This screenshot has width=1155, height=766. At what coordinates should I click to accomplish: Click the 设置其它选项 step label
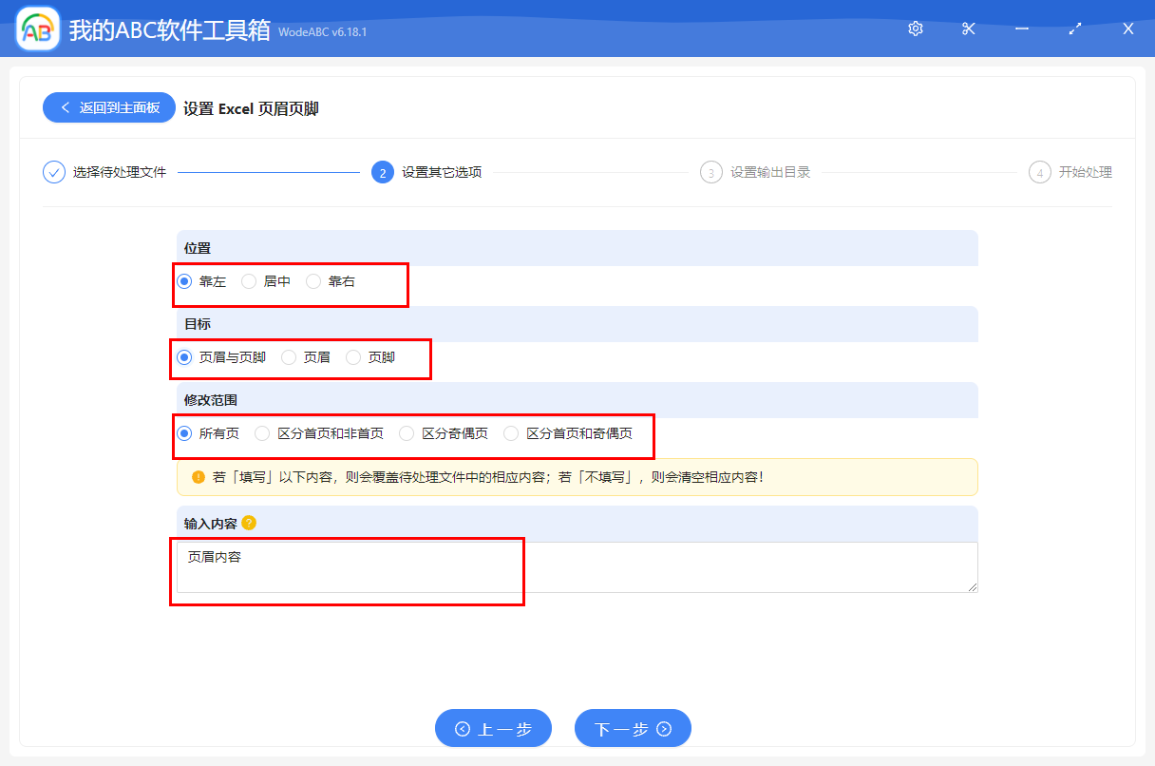(x=442, y=172)
